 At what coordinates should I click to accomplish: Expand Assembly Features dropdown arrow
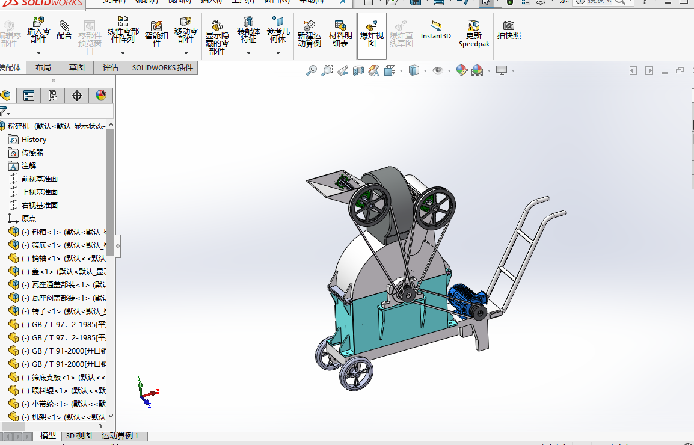[248, 53]
